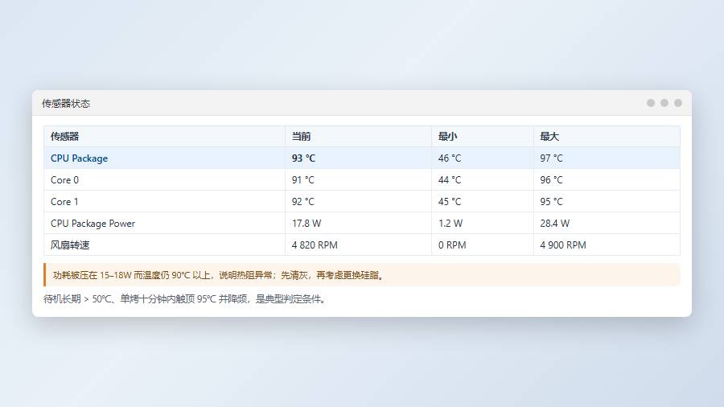Click the footer note starting 待机长期 > 50℃
The height and width of the screenshot is (407, 724).
pyautogui.click(x=186, y=299)
